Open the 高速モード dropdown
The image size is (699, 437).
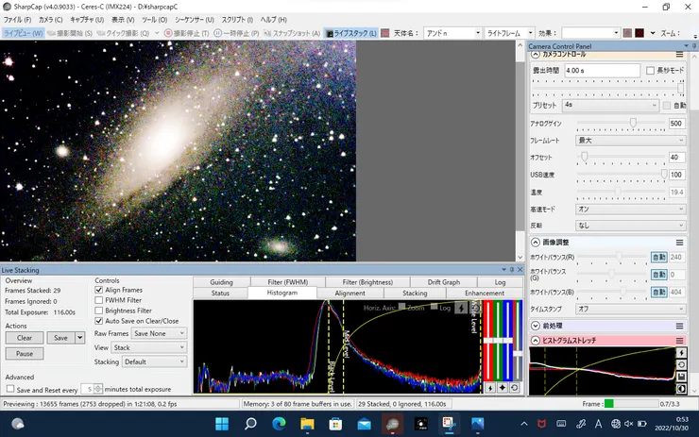coord(630,209)
